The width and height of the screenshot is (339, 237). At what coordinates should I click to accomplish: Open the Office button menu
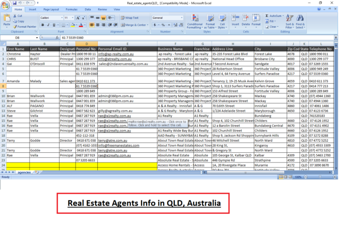(5, 5)
